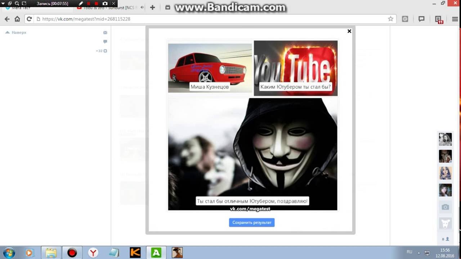Click the comment bubble icon in left column
This screenshot has width=461, height=259.
105,42
